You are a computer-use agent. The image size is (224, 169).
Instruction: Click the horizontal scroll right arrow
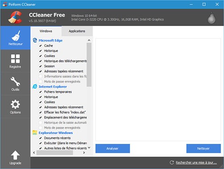[x=84, y=152]
